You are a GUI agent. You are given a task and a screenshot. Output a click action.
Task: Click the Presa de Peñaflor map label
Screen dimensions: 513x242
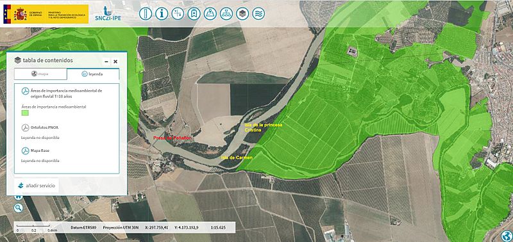(x=172, y=138)
